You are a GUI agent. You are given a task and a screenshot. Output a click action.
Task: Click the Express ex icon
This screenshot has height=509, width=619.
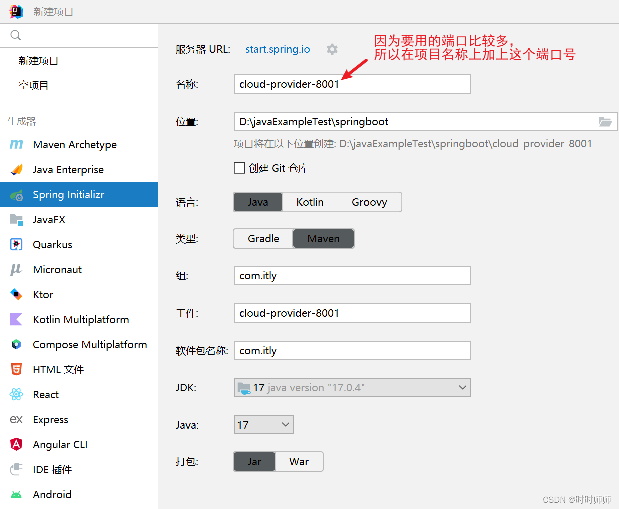pos(16,419)
